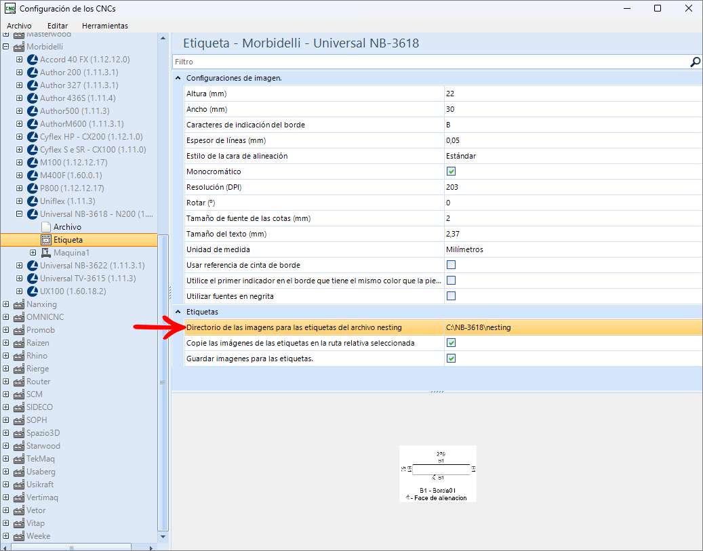Click the UX100 machine icon
This screenshot has height=551, width=703.
(33, 291)
